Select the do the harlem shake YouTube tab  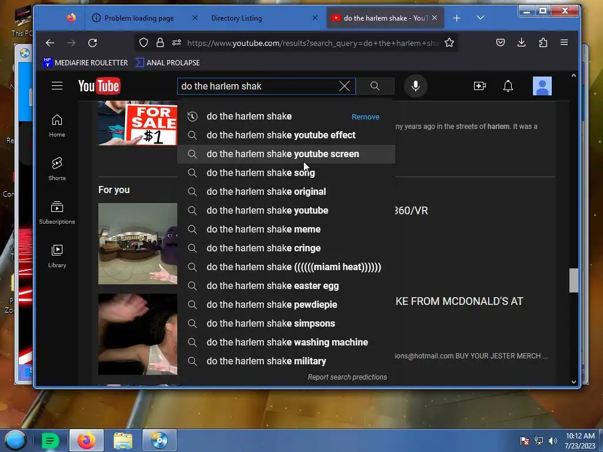[385, 18]
